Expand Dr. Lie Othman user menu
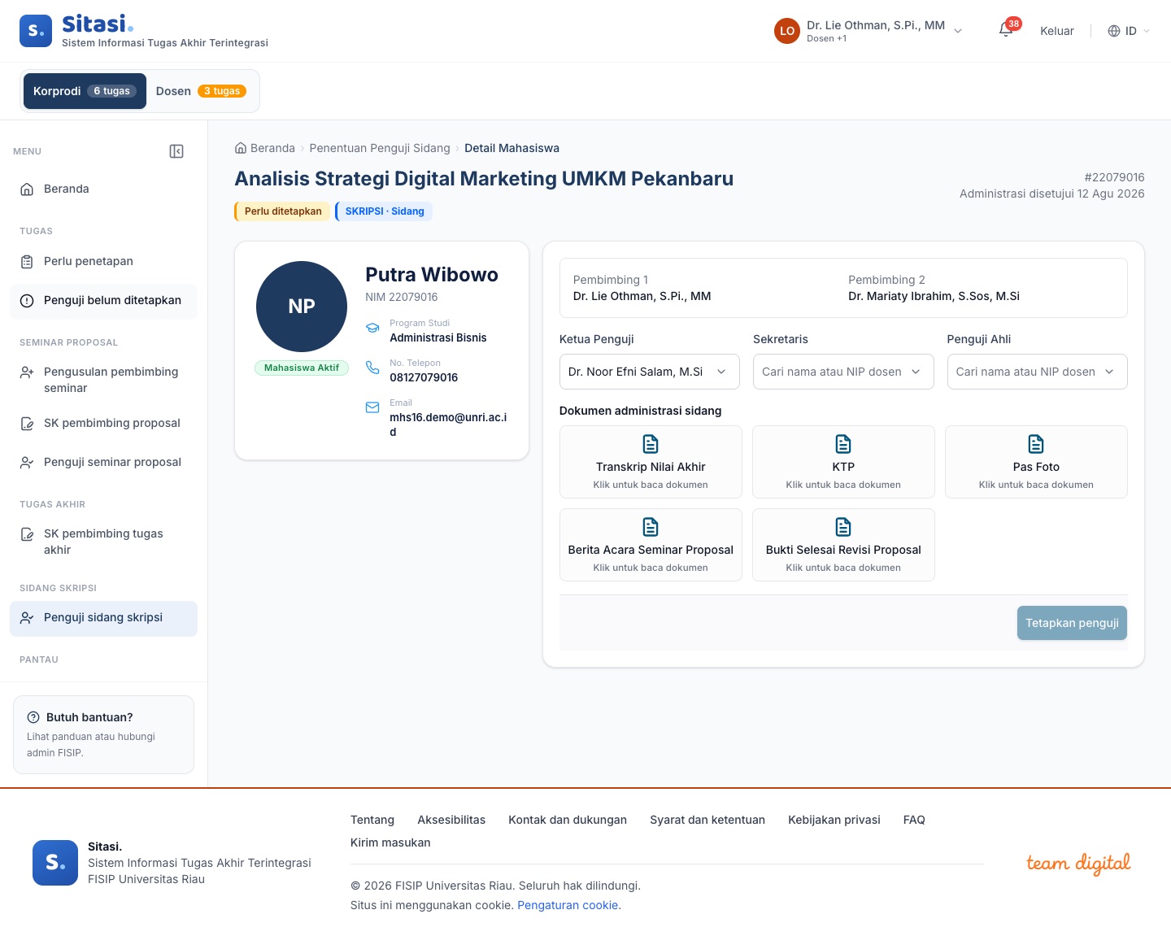The height and width of the screenshot is (936, 1171). click(x=868, y=31)
